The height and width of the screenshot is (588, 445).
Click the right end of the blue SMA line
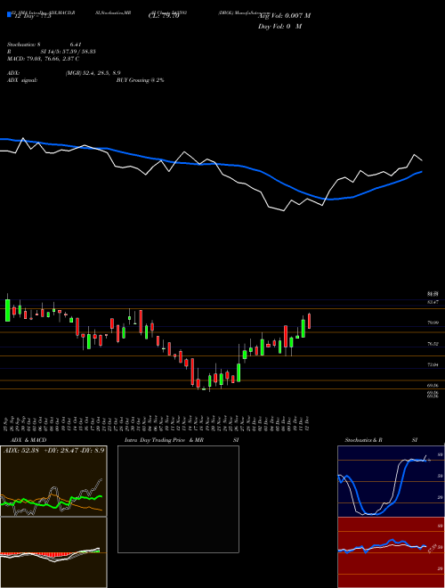click(x=422, y=172)
